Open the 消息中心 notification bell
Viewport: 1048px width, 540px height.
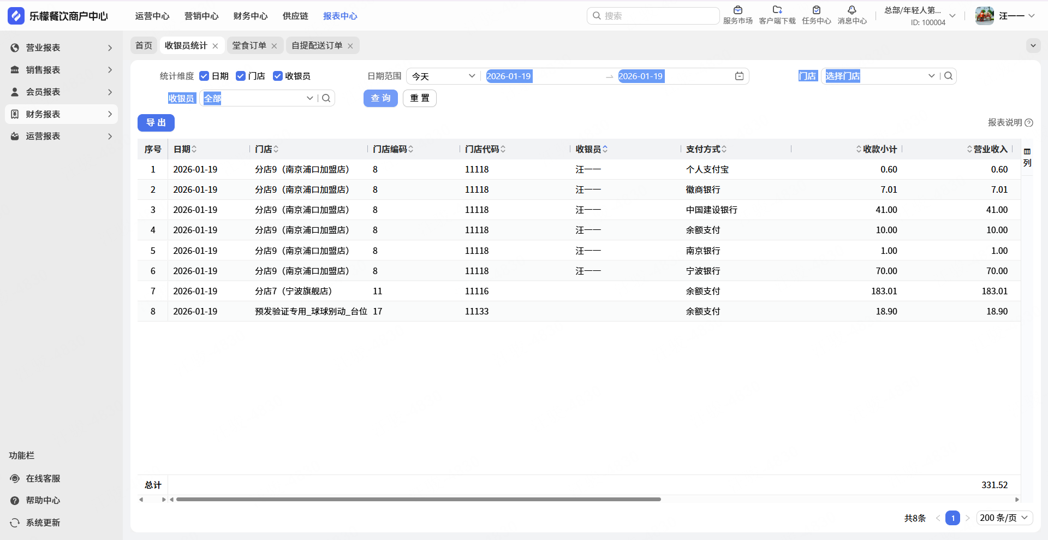pyautogui.click(x=851, y=11)
